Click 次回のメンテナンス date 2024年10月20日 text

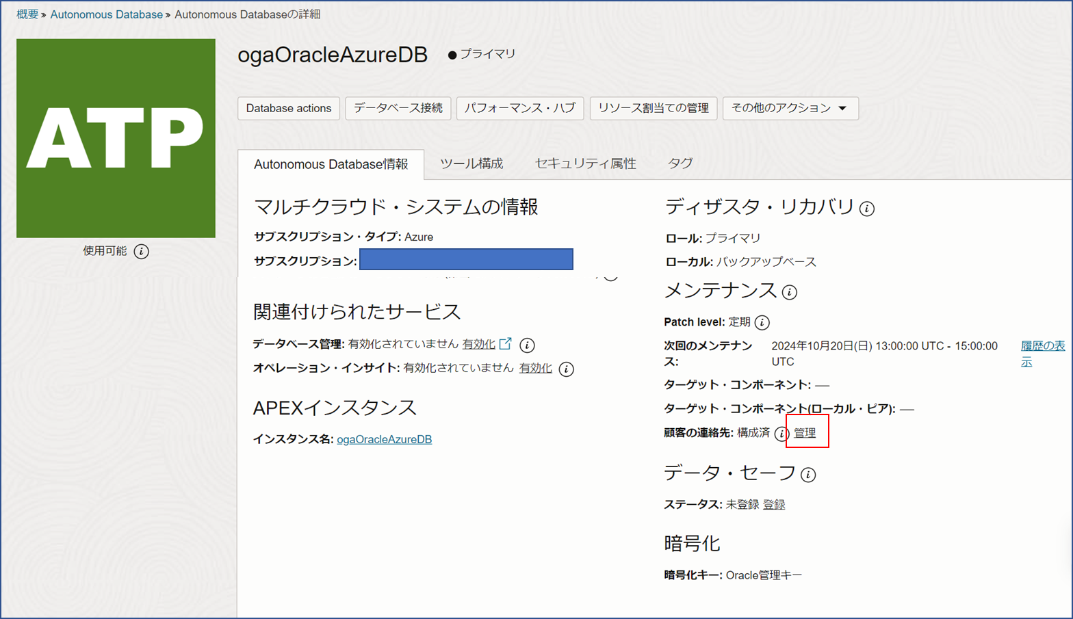[x=885, y=354]
